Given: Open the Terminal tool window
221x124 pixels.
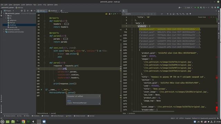Looking at the screenshot, I should coord(45,116).
